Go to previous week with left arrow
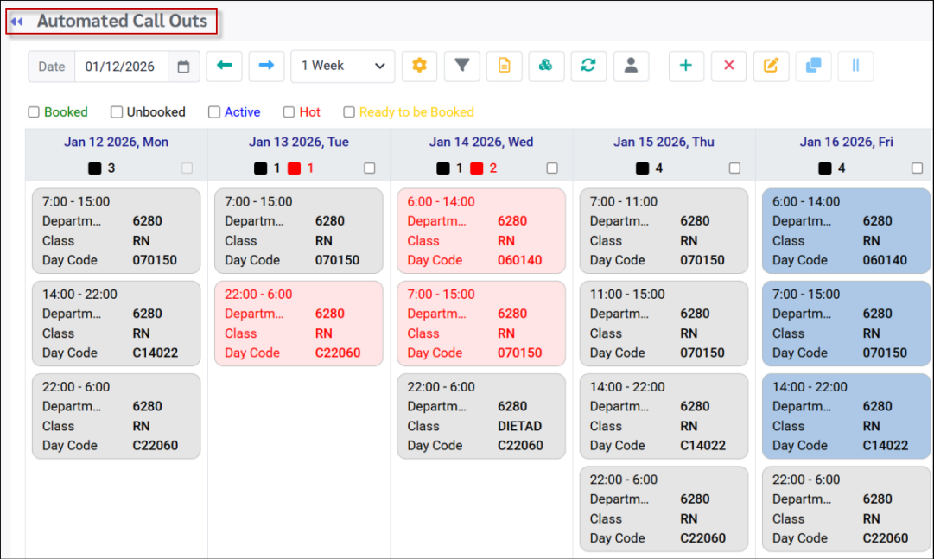The image size is (934, 559). coord(225,67)
